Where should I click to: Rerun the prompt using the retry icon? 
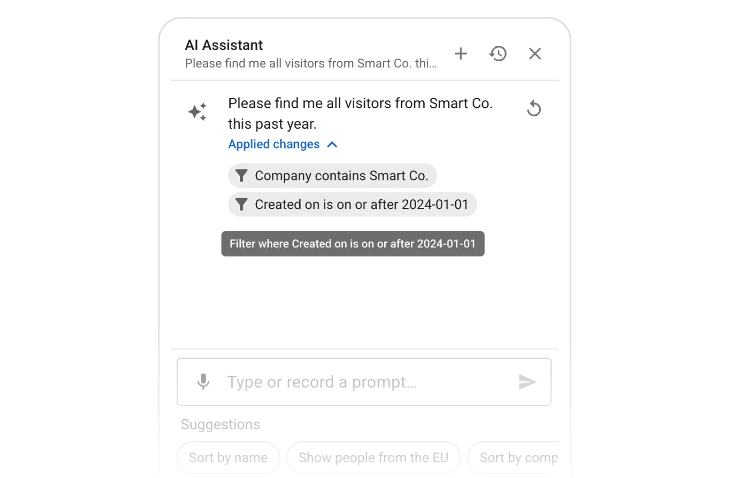pos(534,108)
